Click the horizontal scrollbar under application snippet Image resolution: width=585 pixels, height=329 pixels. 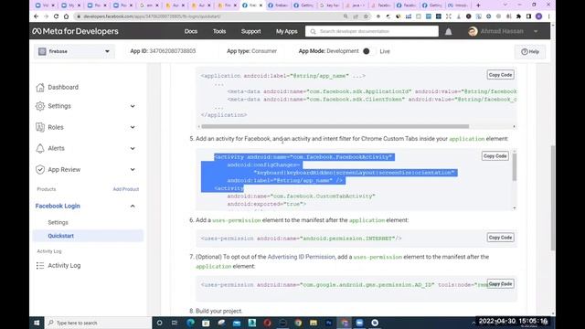(x=335, y=126)
